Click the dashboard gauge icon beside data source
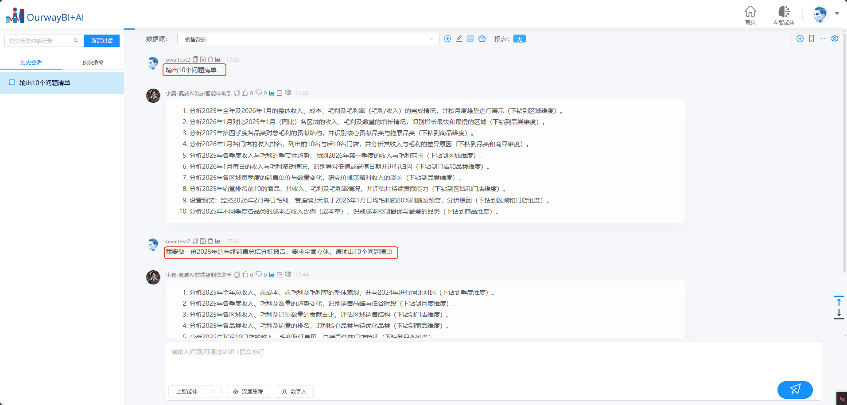 pyautogui.click(x=482, y=39)
